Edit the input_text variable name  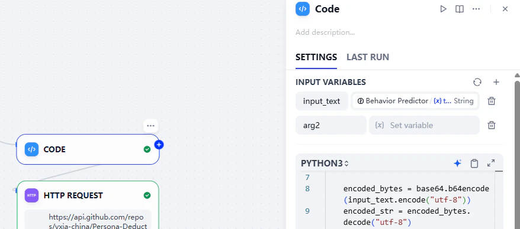322,101
